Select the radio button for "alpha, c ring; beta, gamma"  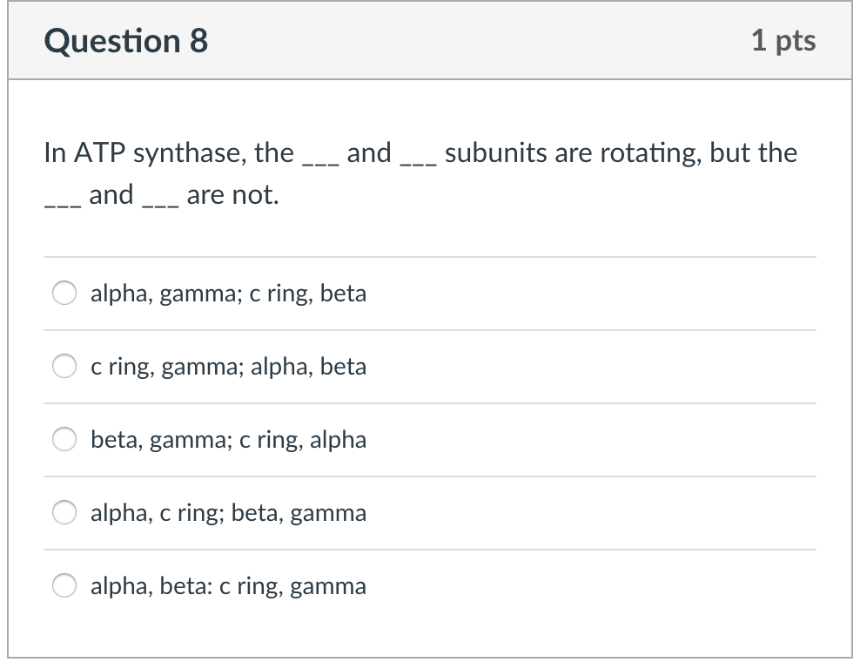(x=64, y=513)
